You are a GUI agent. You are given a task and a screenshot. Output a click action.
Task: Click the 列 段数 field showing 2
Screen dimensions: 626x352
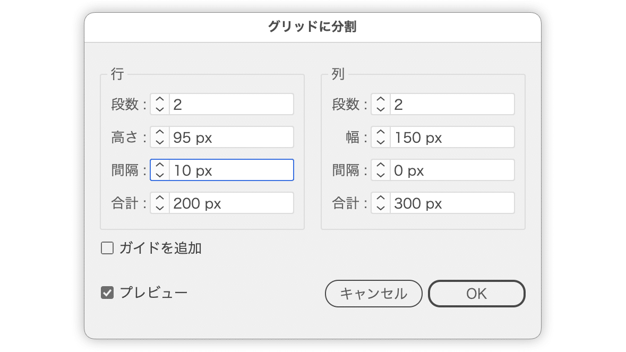(x=452, y=104)
